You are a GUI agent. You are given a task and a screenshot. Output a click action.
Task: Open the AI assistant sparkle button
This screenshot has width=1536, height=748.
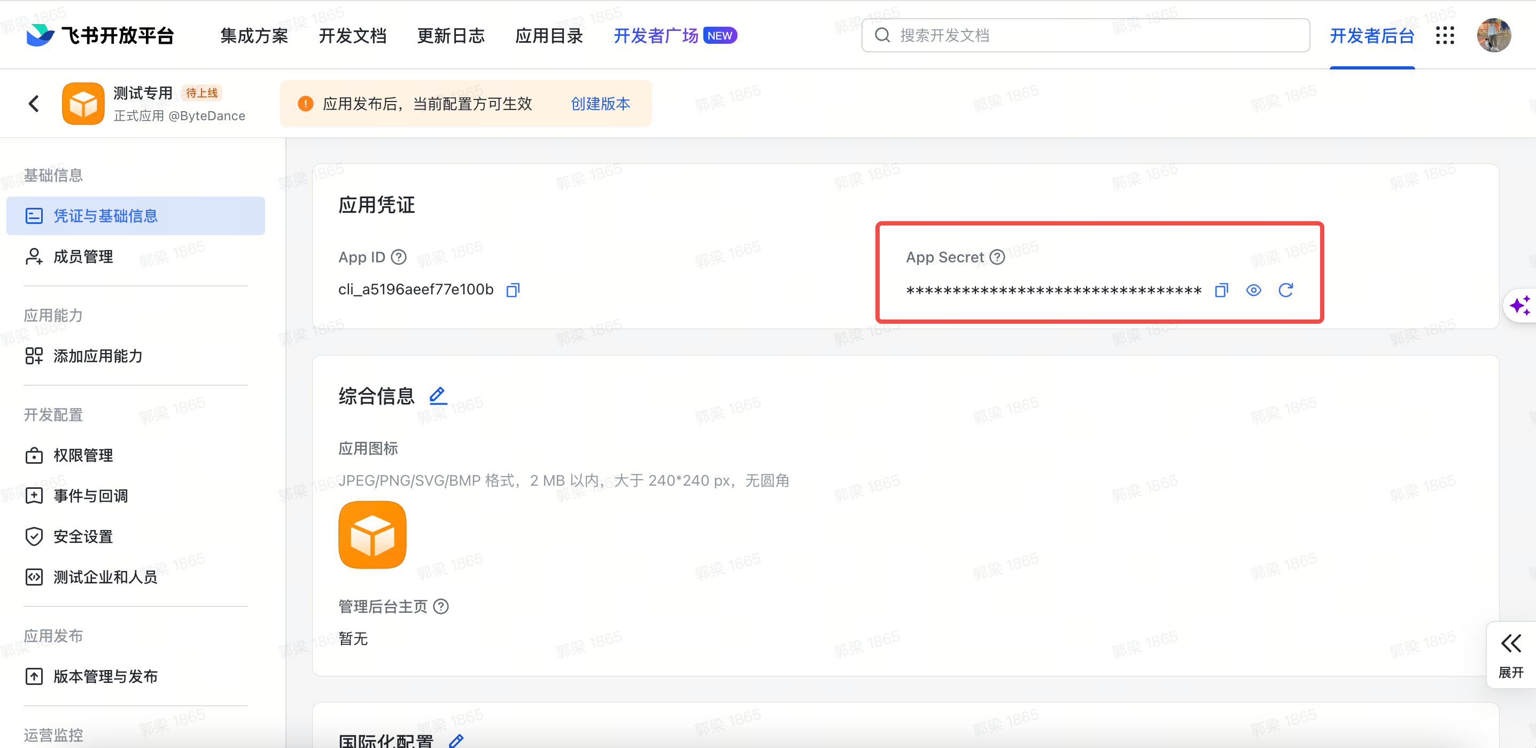(x=1519, y=306)
